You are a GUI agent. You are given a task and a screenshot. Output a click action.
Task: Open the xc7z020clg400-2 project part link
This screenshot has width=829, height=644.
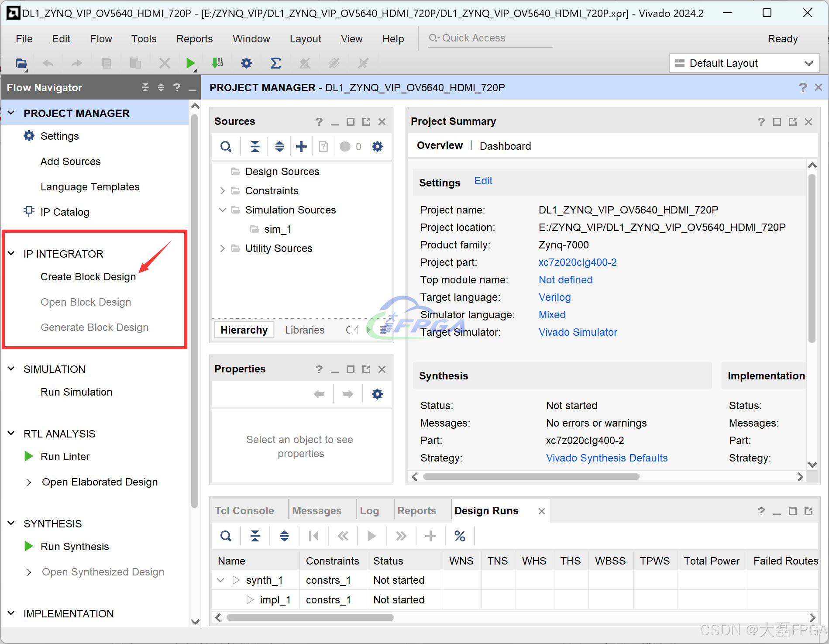click(x=578, y=262)
